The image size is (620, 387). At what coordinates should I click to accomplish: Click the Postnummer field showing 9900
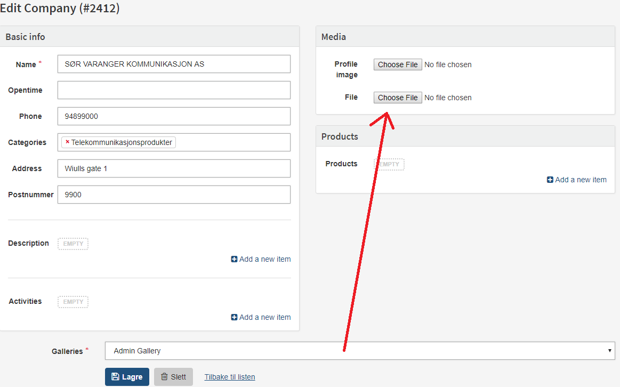174,195
